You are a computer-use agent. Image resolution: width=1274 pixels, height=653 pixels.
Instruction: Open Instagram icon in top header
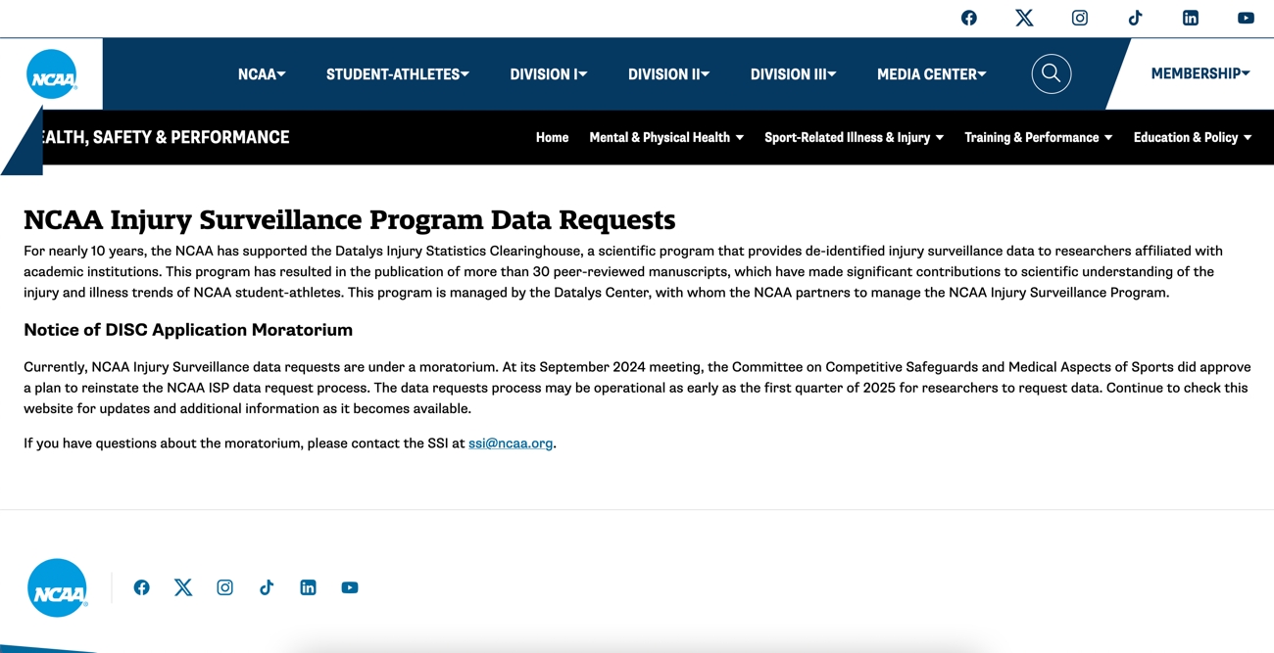tap(1079, 18)
